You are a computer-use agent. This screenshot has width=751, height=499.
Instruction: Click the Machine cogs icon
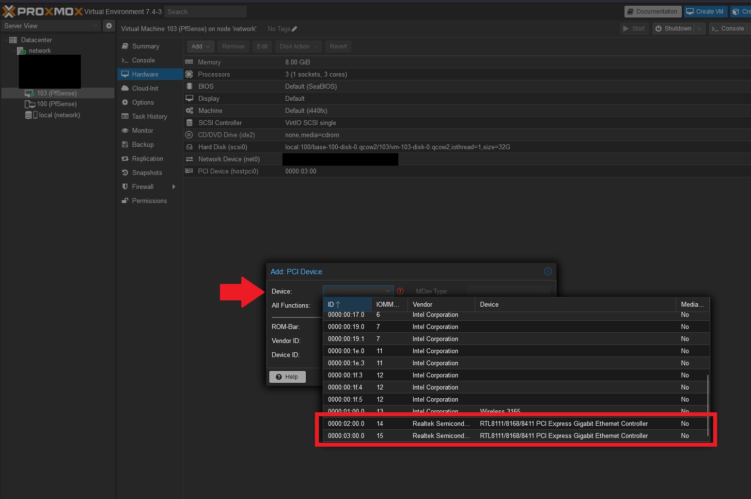189,110
